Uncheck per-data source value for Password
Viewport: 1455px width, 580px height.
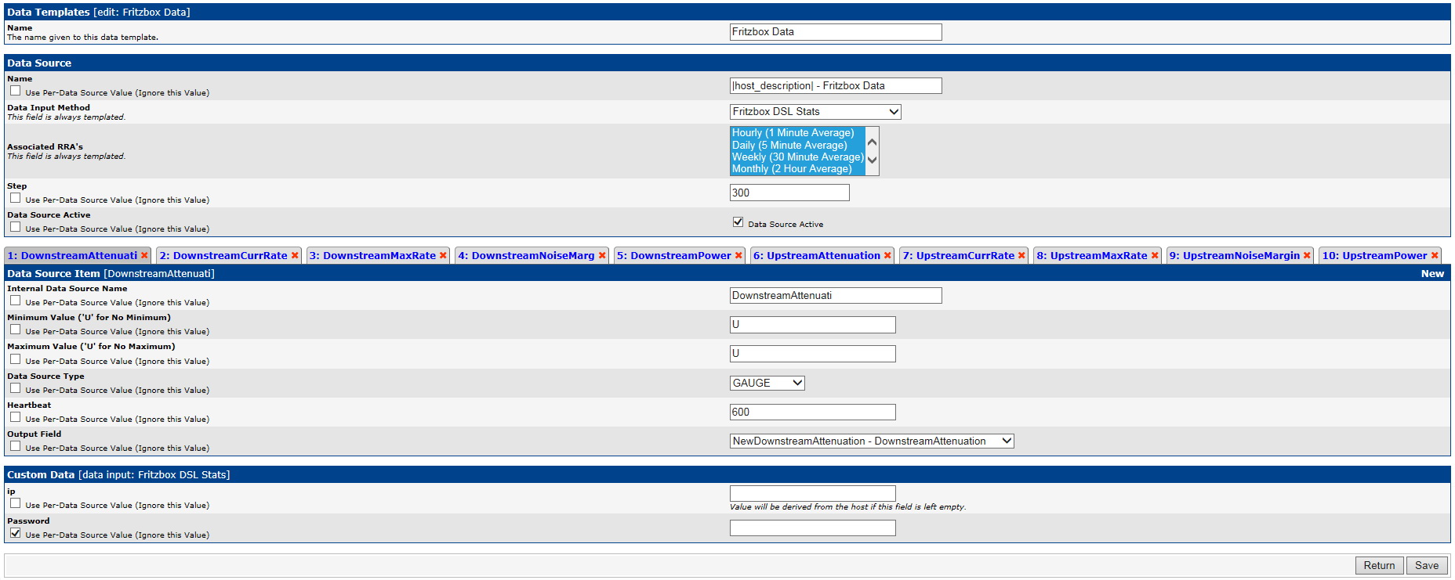point(15,533)
